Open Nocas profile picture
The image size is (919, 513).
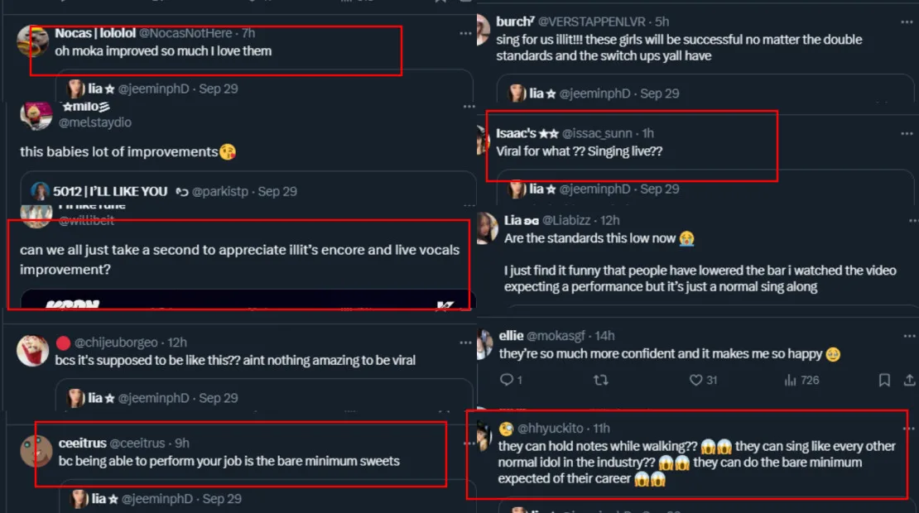click(31, 42)
